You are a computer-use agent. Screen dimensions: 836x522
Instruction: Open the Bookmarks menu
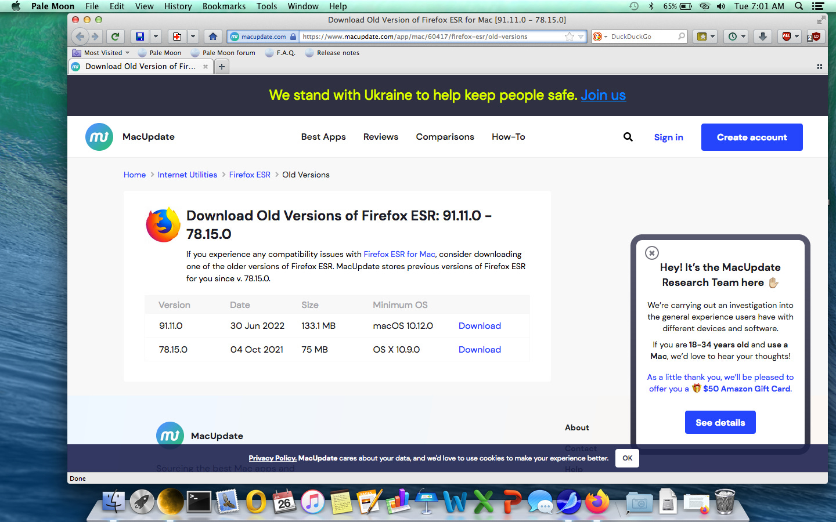[x=224, y=6]
